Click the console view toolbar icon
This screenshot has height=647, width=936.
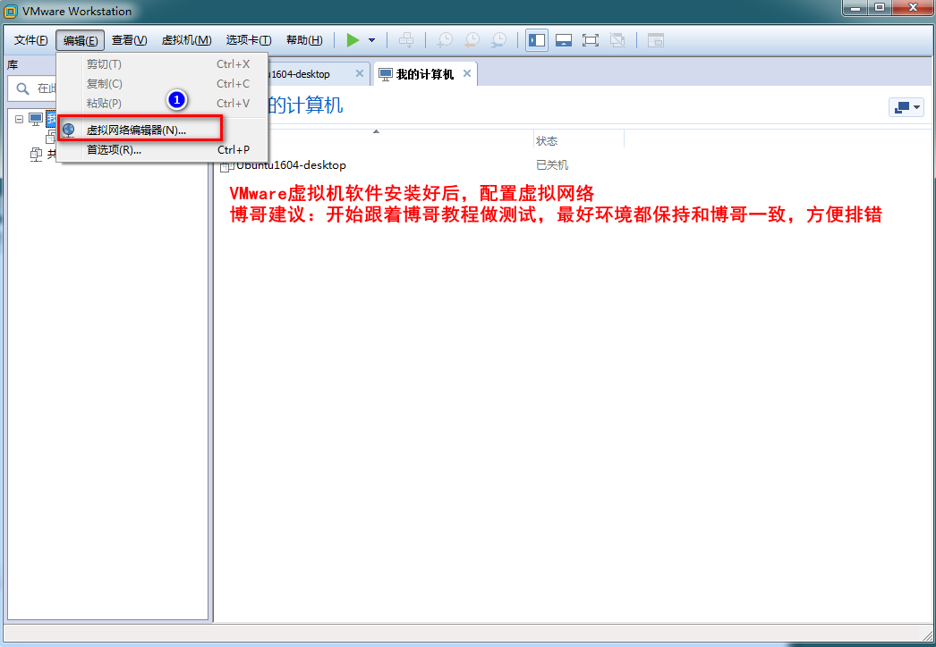(x=655, y=40)
